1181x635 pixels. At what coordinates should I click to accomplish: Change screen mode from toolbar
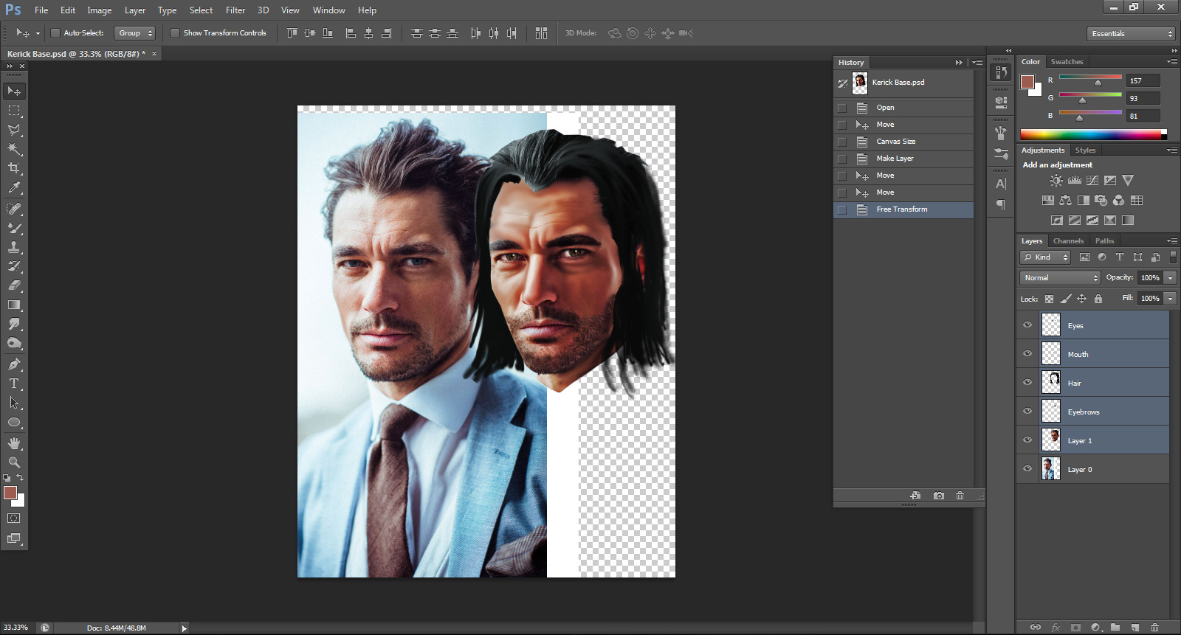[x=14, y=538]
